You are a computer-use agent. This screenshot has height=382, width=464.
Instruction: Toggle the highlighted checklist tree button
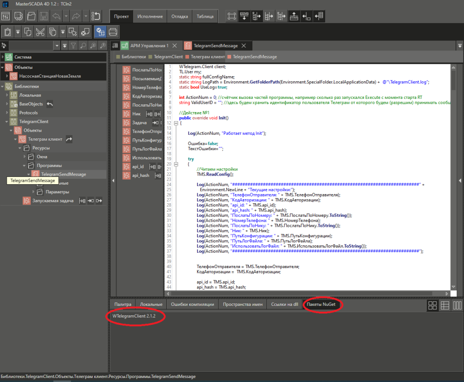point(100,32)
